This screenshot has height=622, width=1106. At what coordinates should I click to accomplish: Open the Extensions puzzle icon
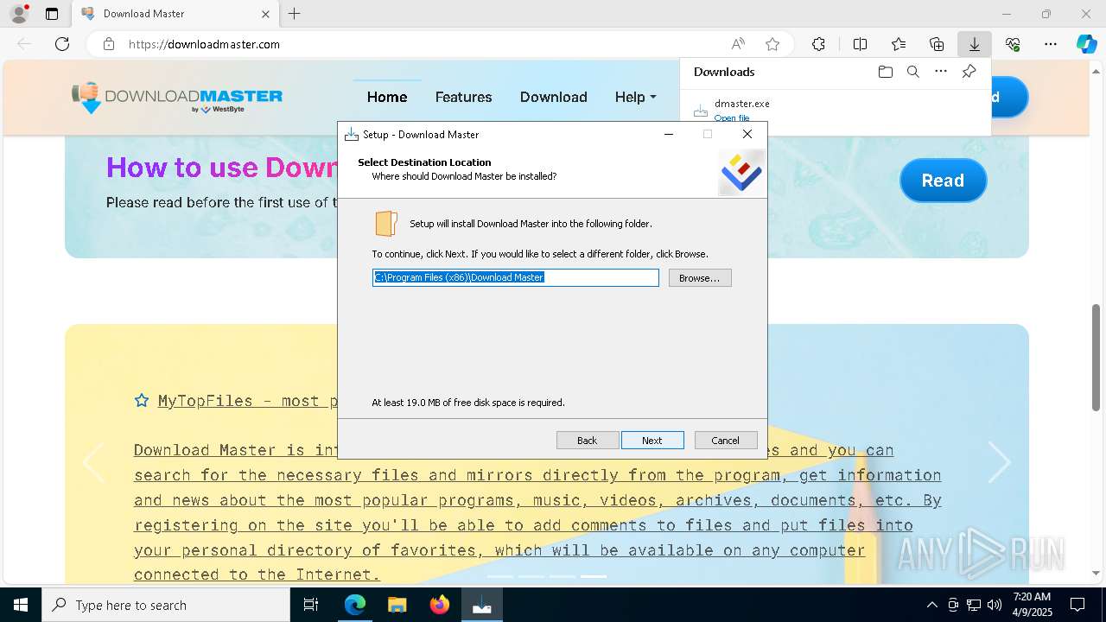(818, 44)
